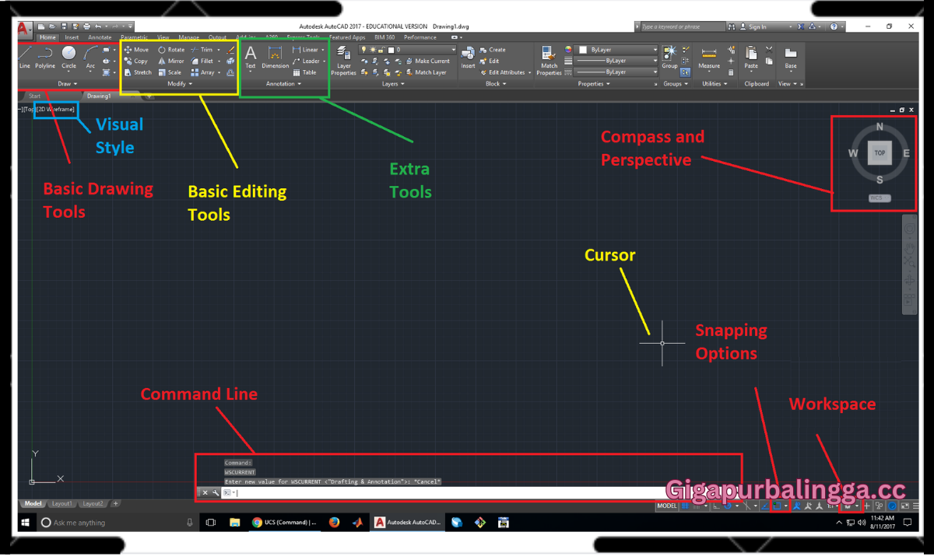Expand the Modify panel
Screen dimensions: 934x560
179,83
